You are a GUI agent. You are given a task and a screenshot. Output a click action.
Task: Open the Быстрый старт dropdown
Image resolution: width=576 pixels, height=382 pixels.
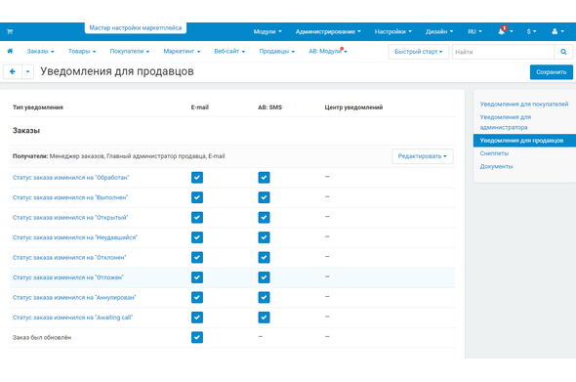419,52
